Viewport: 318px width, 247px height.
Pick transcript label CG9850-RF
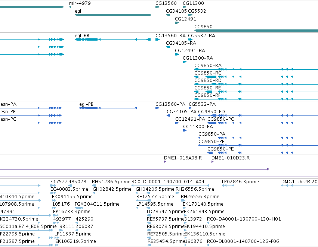pos(207,95)
